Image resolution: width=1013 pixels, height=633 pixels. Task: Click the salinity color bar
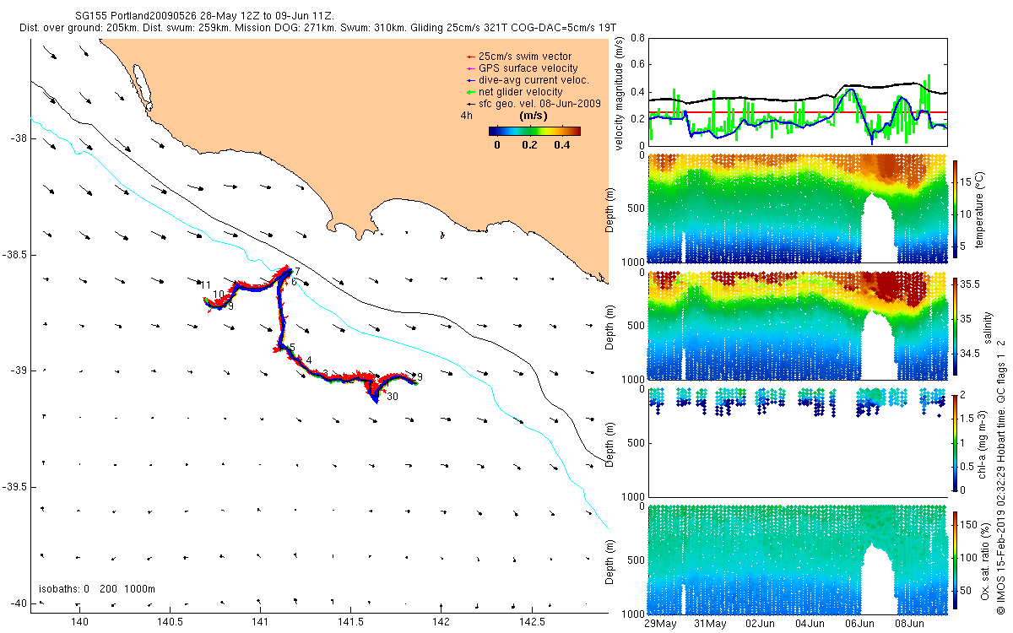pos(956,328)
